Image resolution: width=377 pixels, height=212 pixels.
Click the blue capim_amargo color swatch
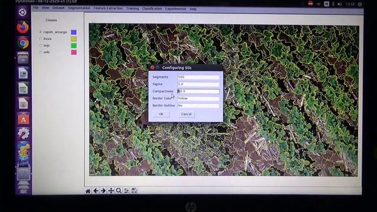tap(74, 32)
